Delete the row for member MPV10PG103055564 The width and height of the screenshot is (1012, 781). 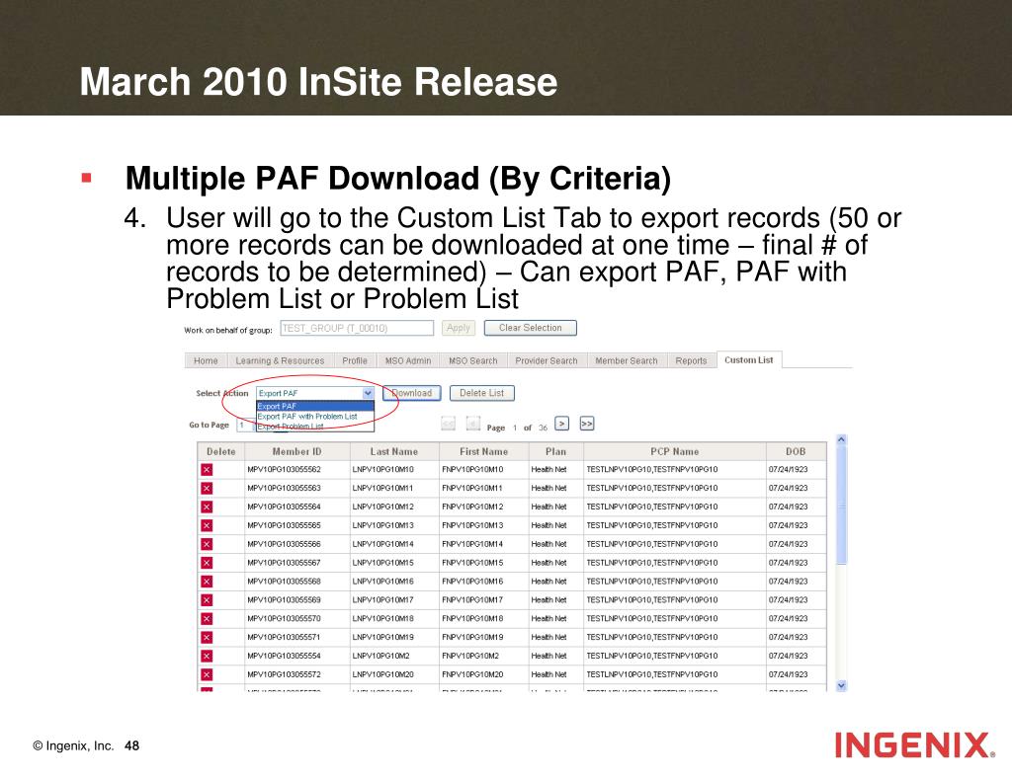click(x=207, y=507)
